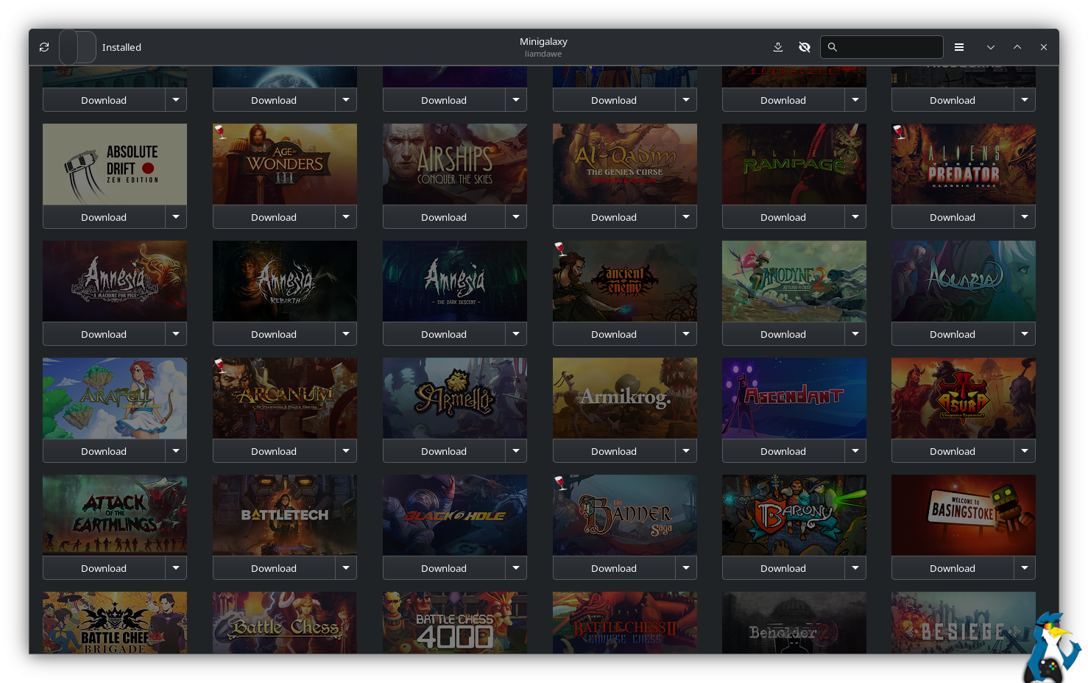Expand Aliens versus Predator dropdown arrow
Viewport: 1088px width, 683px height.
pyautogui.click(x=1025, y=217)
